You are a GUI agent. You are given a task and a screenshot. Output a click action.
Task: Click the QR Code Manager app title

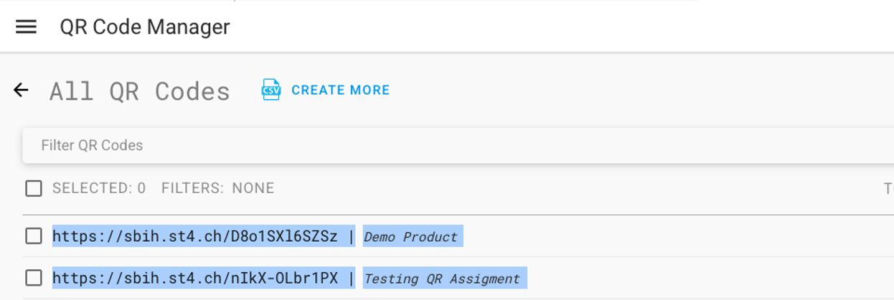(145, 27)
